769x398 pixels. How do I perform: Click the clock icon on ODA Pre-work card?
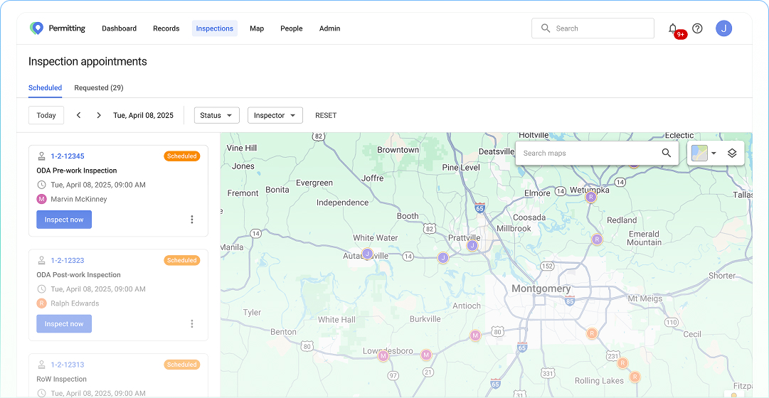(42, 185)
